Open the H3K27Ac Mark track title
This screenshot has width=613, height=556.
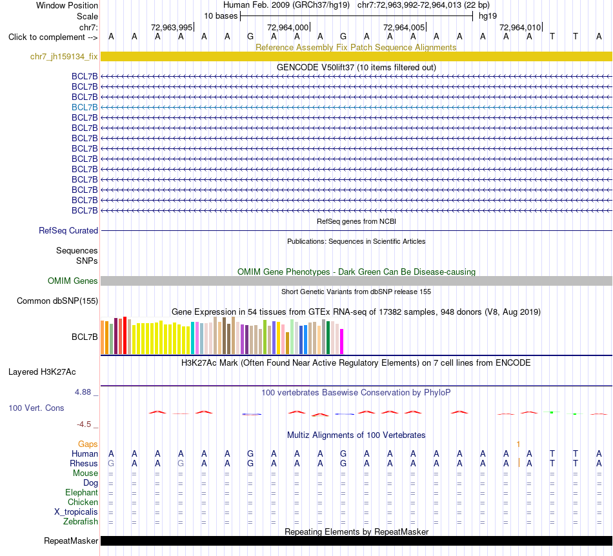356,362
